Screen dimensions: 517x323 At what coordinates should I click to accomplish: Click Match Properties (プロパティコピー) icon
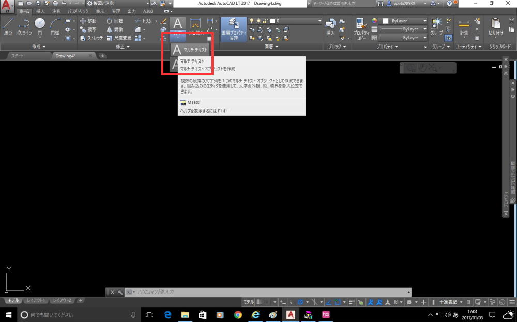[x=361, y=29]
